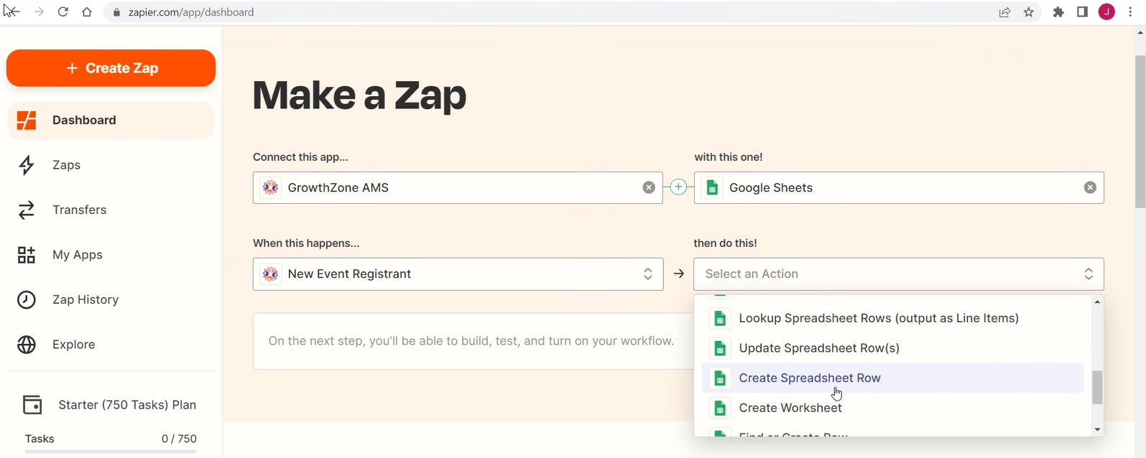Click the green plus connector between apps
The image size is (1146, 458).
point(678,187)
